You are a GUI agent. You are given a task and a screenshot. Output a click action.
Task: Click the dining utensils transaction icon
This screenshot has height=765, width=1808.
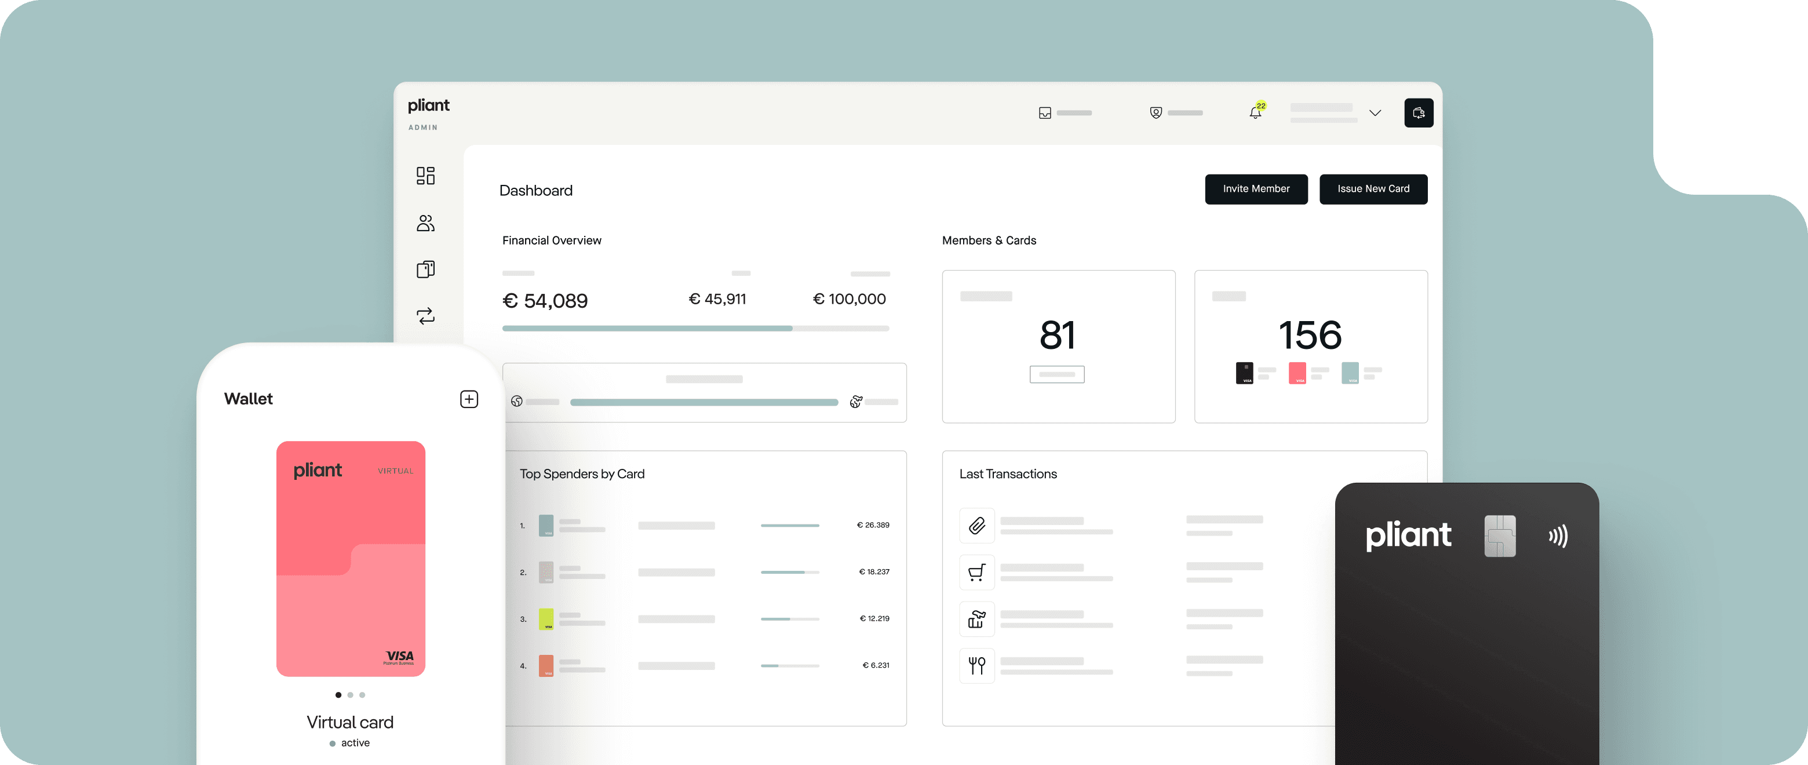[x=976, y=665]
